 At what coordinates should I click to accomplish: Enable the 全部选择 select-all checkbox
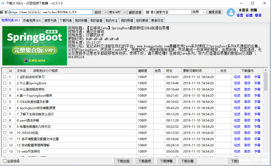click(x=5, y=161)
